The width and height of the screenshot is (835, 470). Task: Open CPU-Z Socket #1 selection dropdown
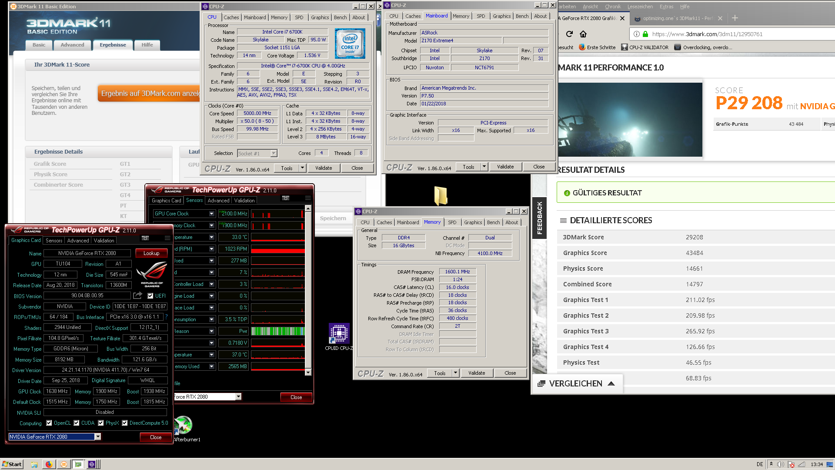point(274,153)
